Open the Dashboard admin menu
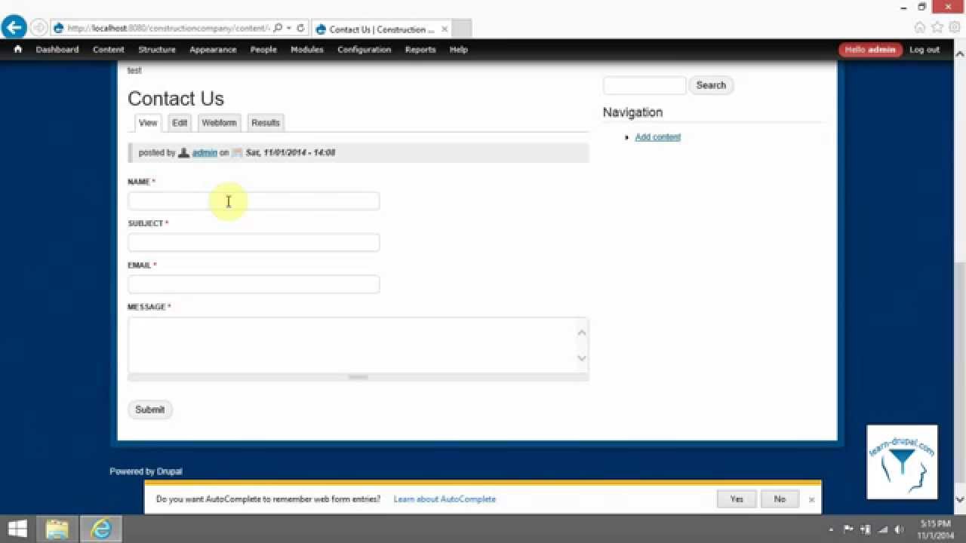 pyautogui.click(x=57, y=50)
